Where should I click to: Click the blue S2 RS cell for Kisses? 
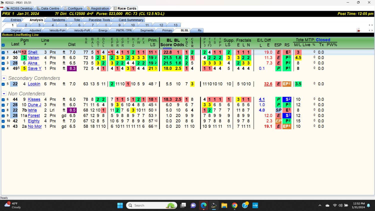pos(287,99)
